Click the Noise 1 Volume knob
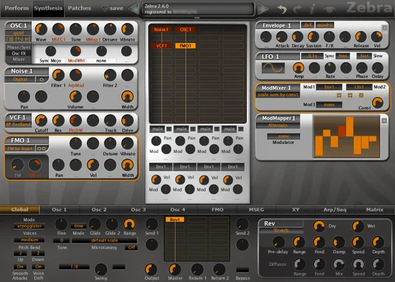395x282 pixels. [75, 96]
